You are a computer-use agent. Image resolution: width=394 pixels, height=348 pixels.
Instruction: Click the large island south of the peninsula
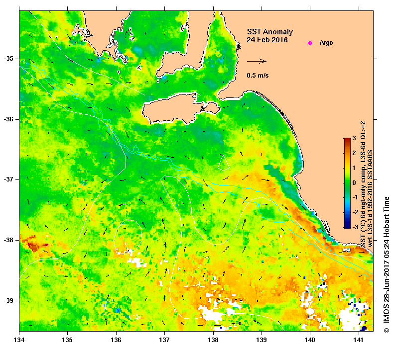[181, 108]
